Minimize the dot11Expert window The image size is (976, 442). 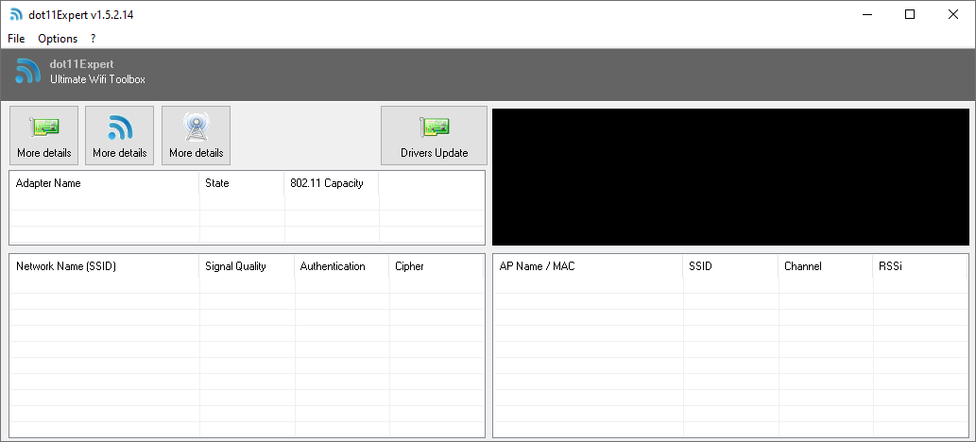867,15
